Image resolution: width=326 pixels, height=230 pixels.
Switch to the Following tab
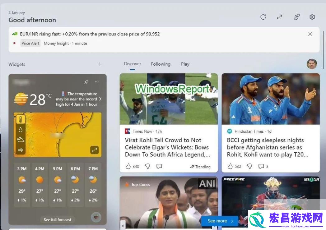click(x=161, y=64)
